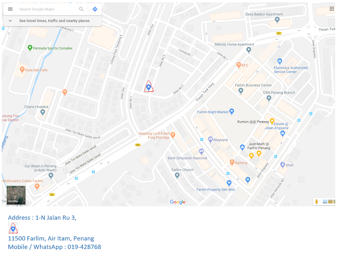Click the Maybank bank marker
Image resolution: width=339 pixels, height=253 pixels.
[210, 140]
